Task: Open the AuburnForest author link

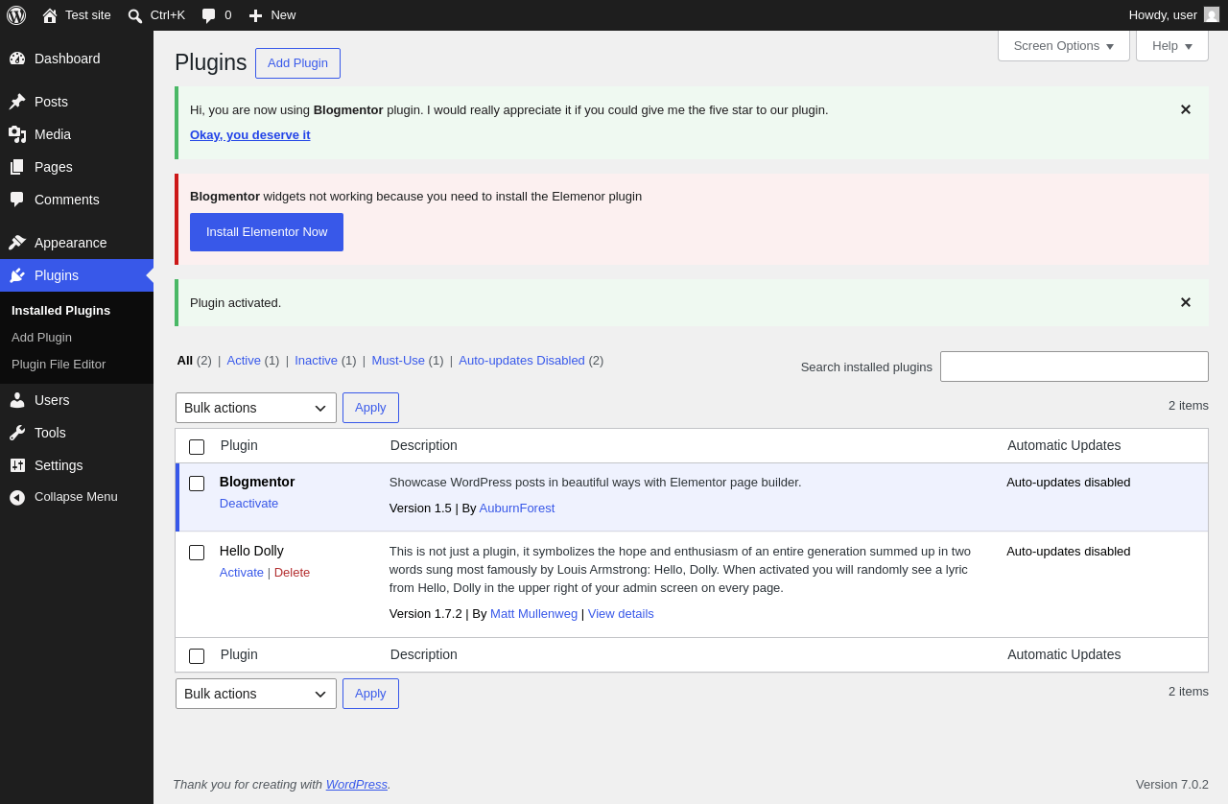Action: (517, 508)
